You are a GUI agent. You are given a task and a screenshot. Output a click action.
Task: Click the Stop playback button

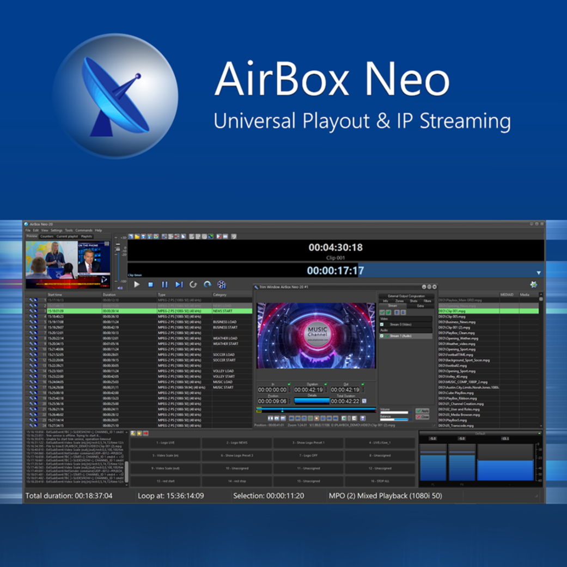pyautogui.click(x=151, y=284)
